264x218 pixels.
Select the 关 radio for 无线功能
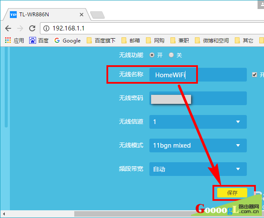point(171,55)
